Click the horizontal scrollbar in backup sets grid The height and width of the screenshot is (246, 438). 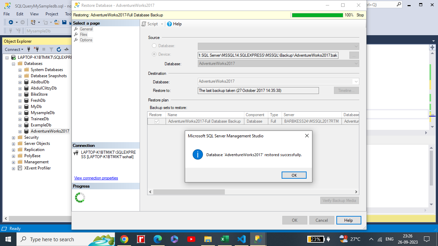pyautogui.click(x=189, y=192)
